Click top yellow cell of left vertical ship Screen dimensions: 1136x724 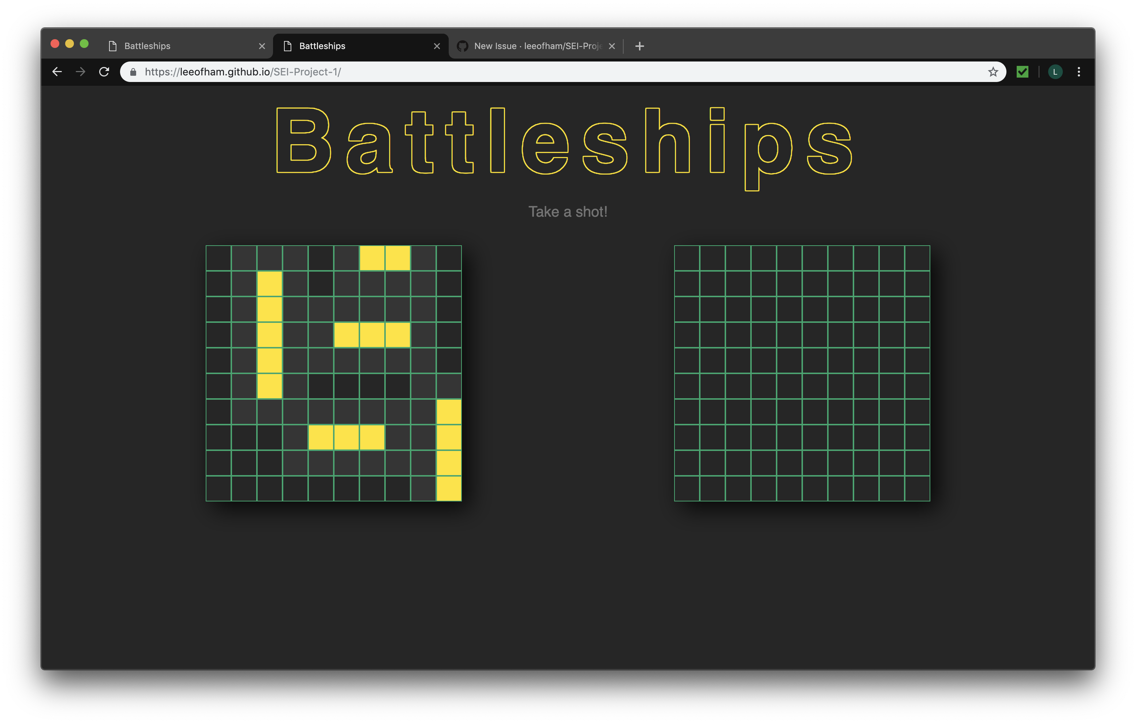[x=269, y=284]
